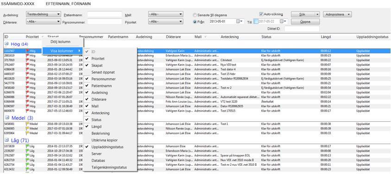Enable the Till date checkbox
Screen dimensions: 391x174
point(256,22)
